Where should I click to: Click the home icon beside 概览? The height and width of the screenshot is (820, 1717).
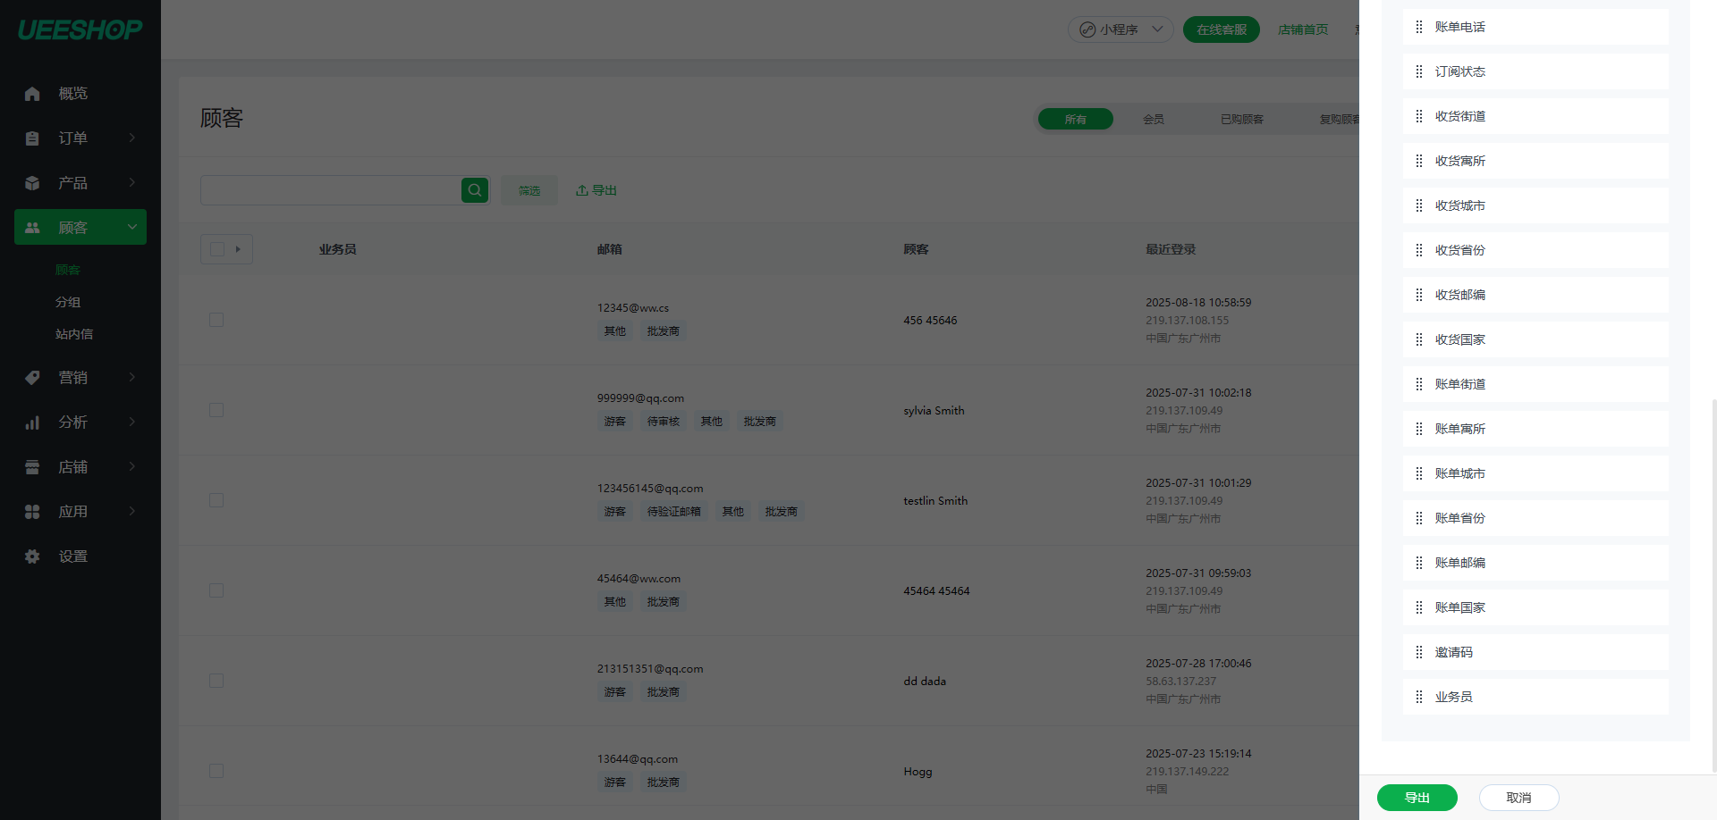(32, 94)
